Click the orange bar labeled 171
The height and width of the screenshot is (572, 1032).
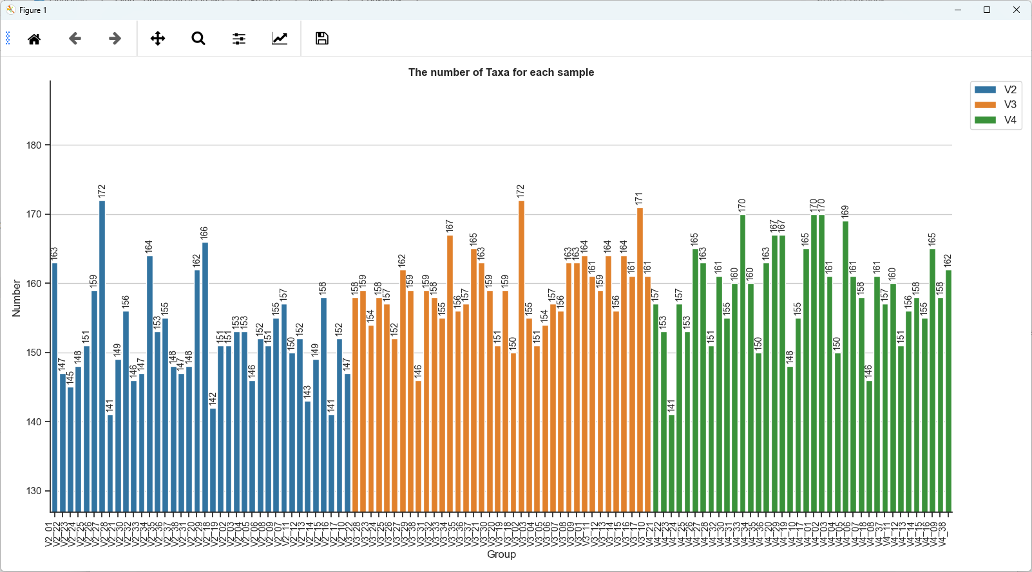click(x=640, y=360)
